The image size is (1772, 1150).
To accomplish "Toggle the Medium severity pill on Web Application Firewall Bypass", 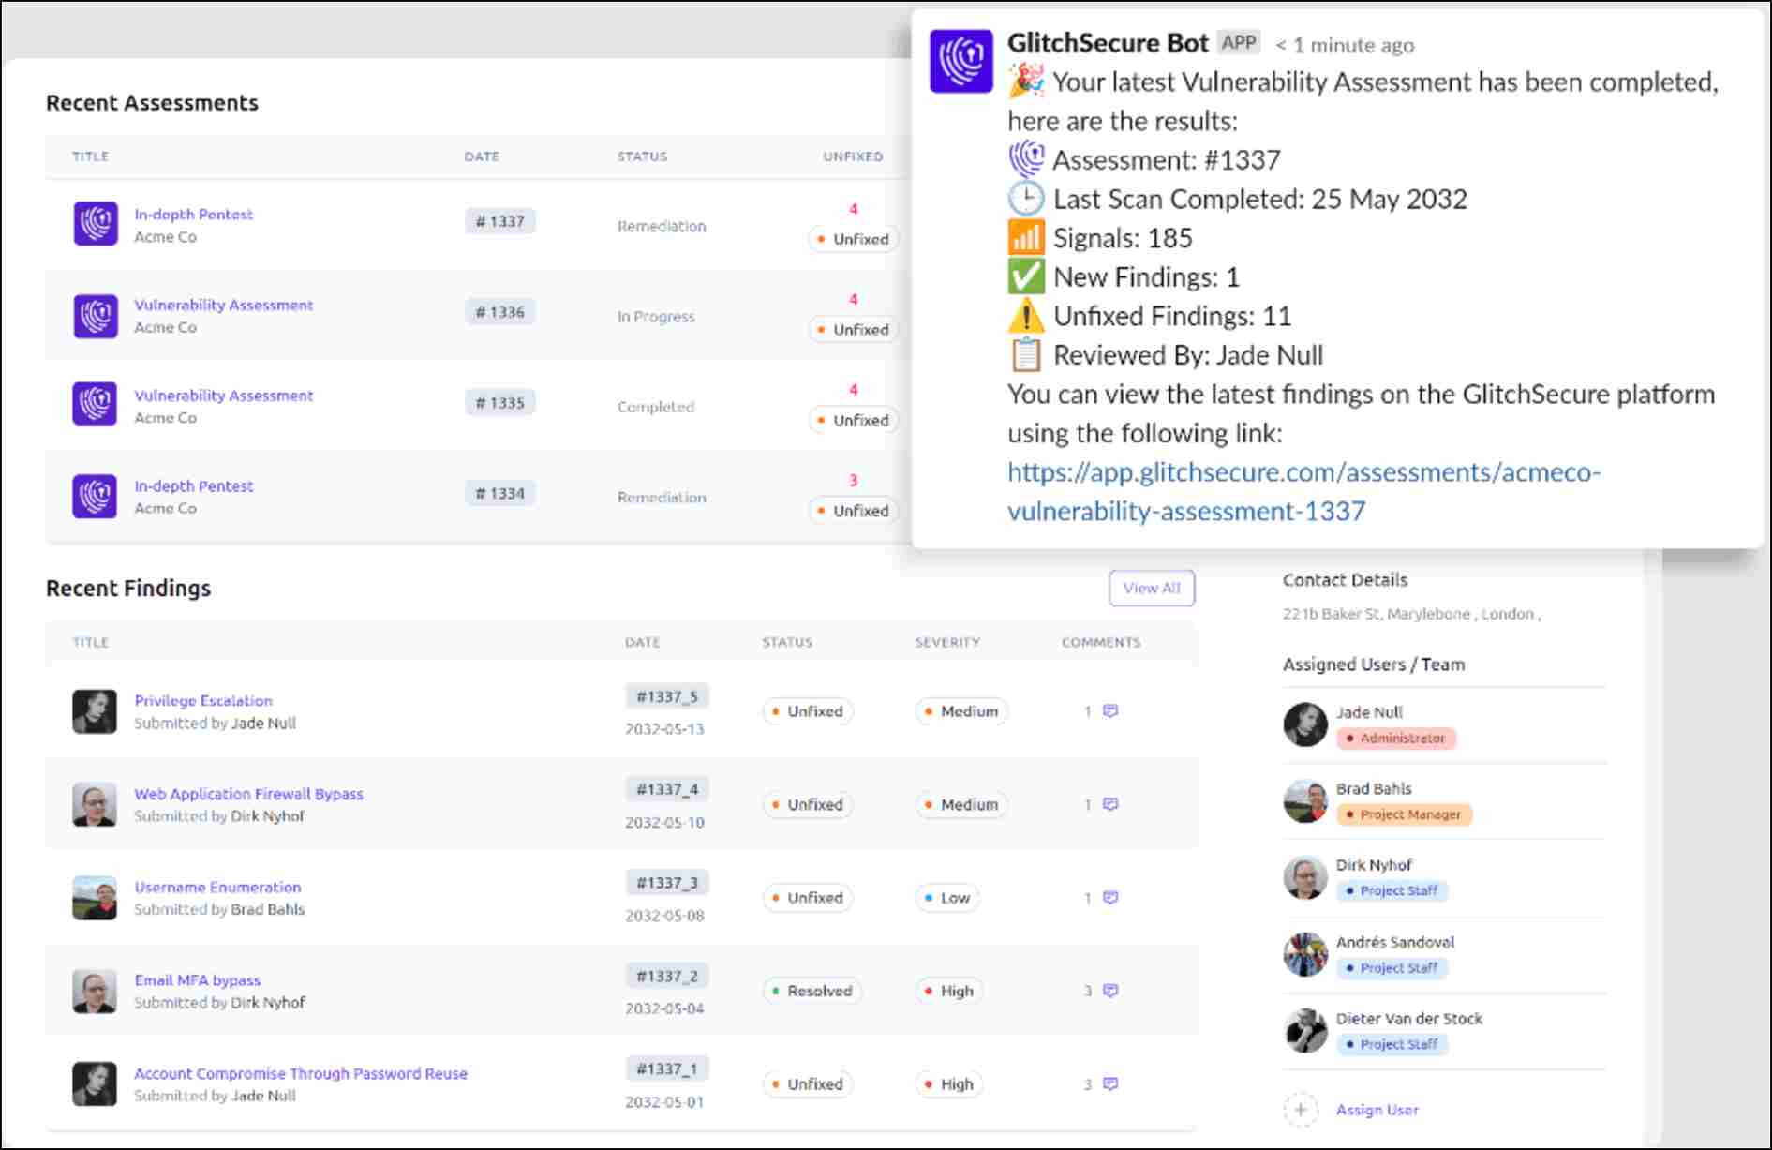I will point(960,804).
